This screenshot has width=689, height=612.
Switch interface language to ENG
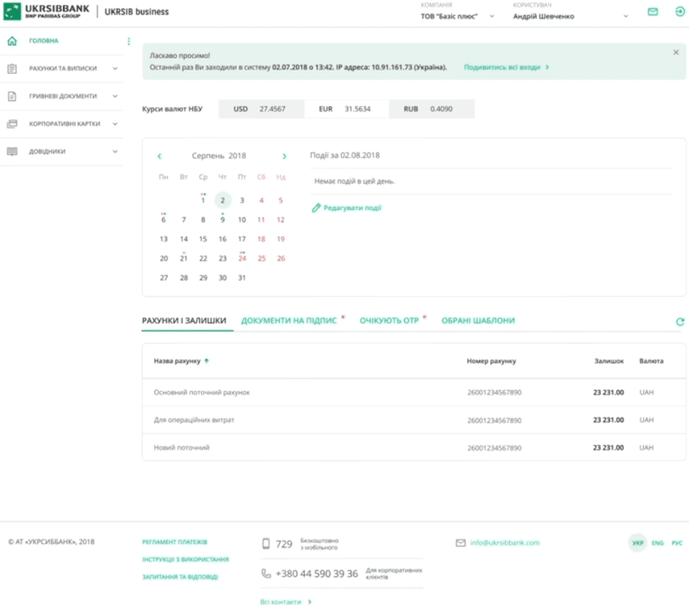pyautogui.click(x=658, y=542)
